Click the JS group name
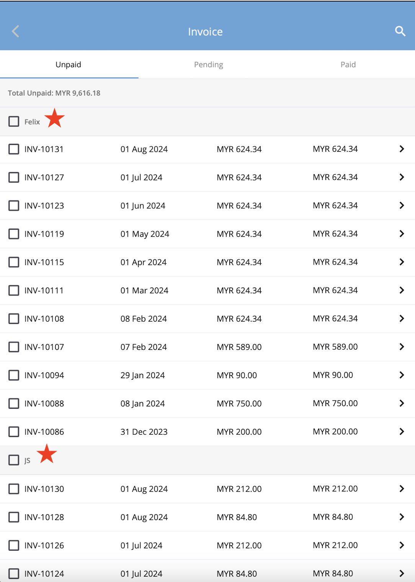 27,460
